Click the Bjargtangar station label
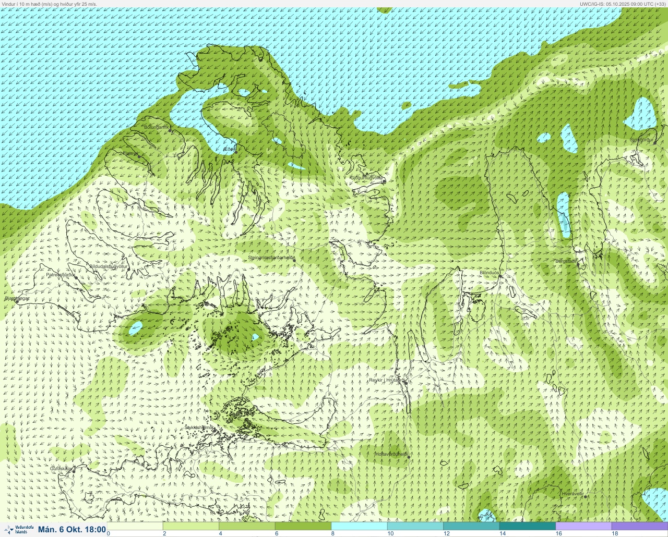The image size is (668, 537). [x=17, y=299]
